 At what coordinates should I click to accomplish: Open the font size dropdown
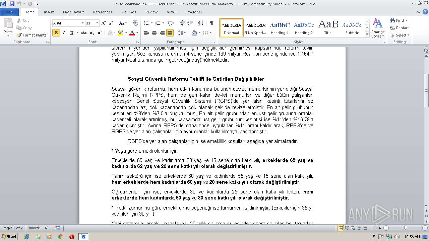click(97, 23)
